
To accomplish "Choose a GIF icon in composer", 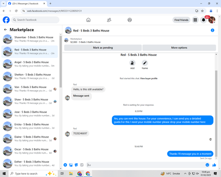I will 82,165.
